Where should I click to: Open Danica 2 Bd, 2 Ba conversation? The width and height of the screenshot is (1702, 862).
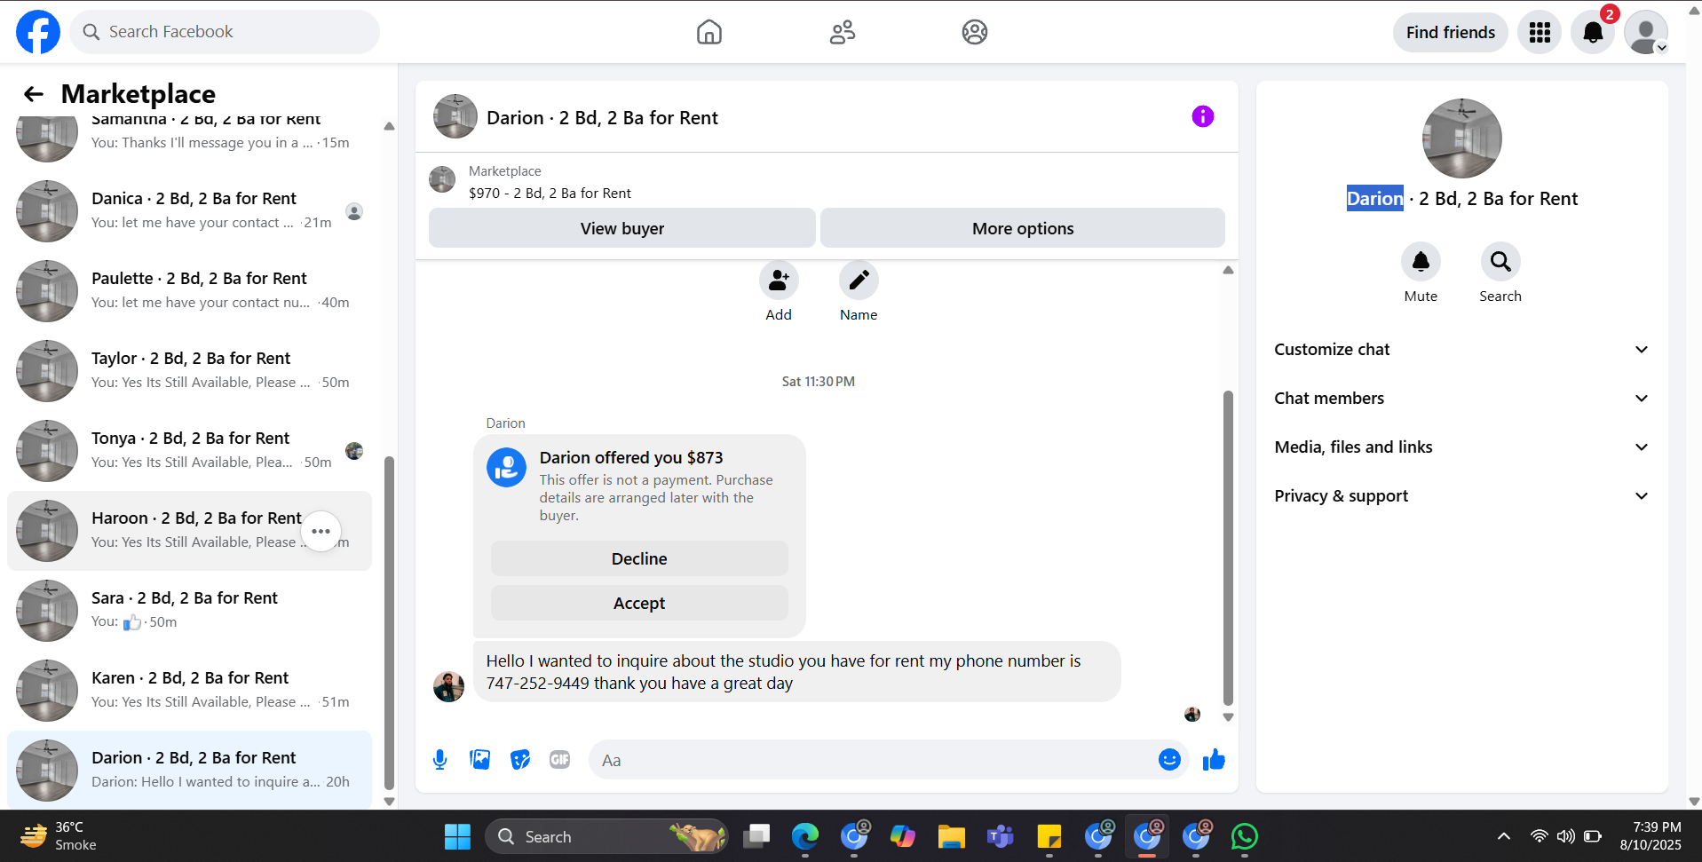(189, 211)
